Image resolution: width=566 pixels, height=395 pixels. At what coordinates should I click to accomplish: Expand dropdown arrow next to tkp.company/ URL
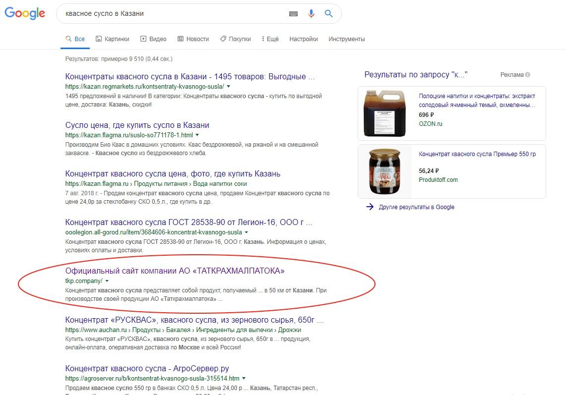pyautogui.click(x=107, y=281)
